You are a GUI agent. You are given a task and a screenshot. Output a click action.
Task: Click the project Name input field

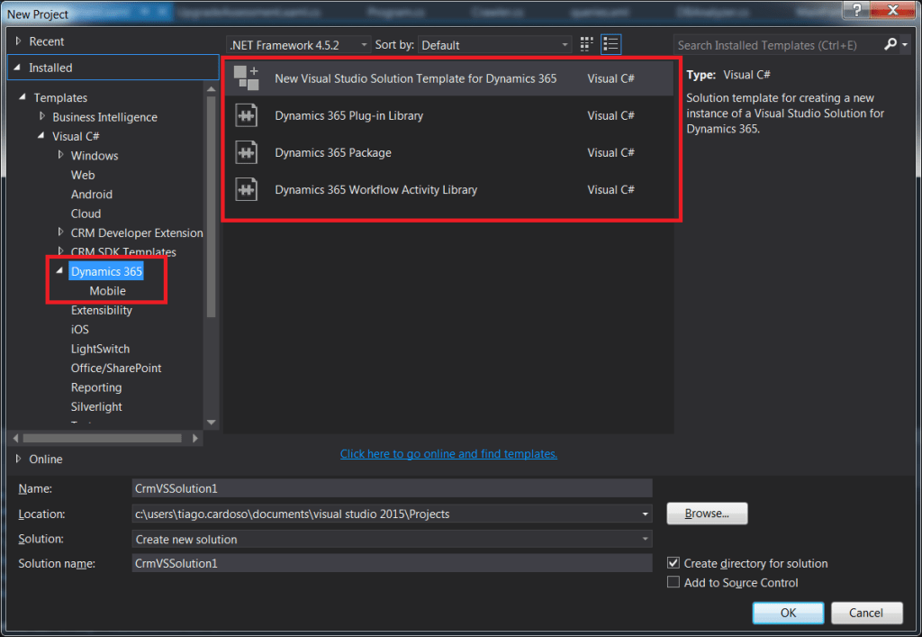pos(392,488)
